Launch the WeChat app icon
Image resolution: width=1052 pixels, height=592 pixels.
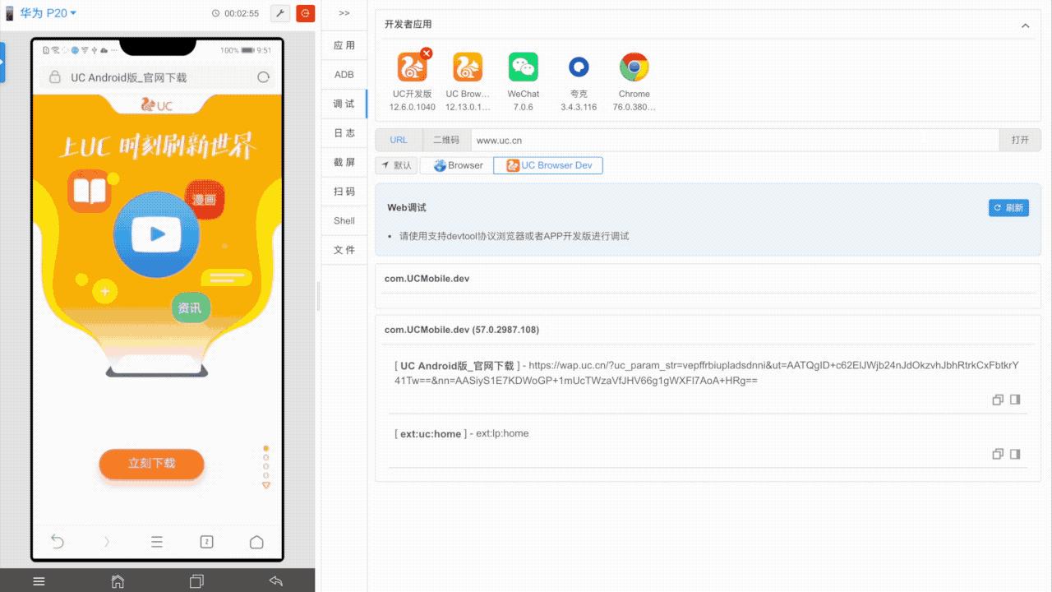pyautogui.click(x=524, y=67)
